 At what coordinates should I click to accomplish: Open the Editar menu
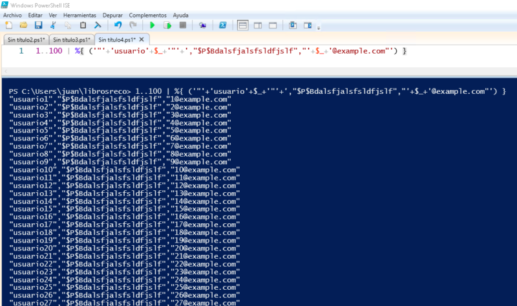[36, 15]
